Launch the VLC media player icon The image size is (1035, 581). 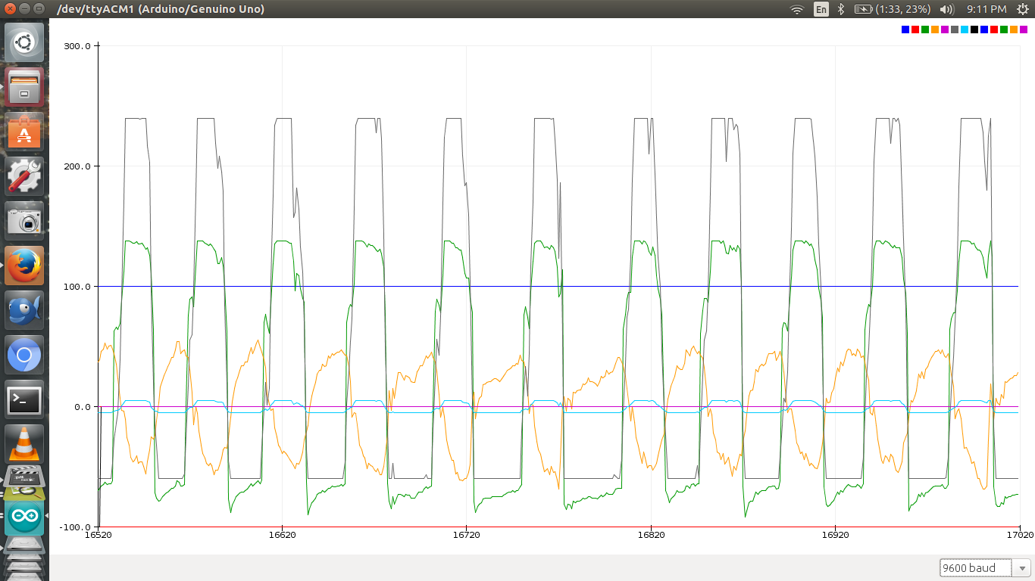pyautogui.click(x=24, y=444)
